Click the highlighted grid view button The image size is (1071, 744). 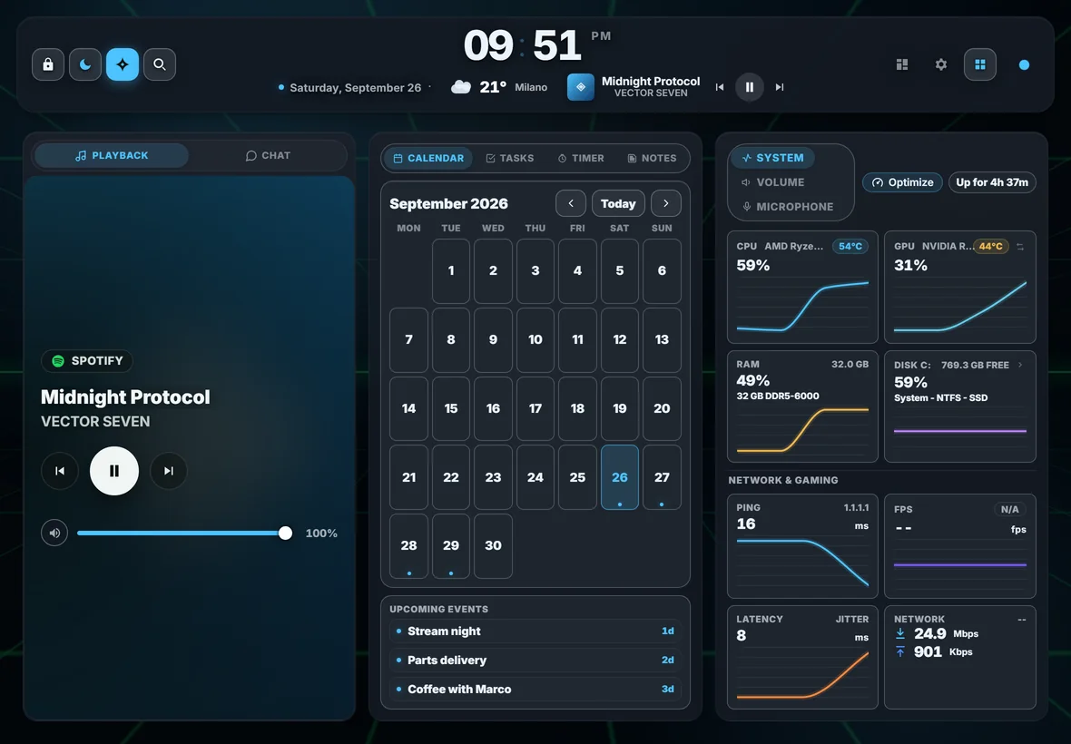coord(980,64)
